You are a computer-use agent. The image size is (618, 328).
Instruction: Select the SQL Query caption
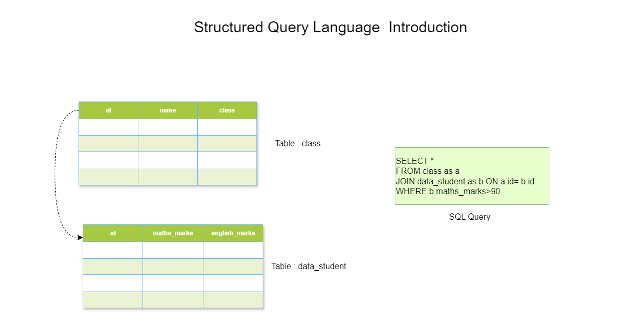pyautogui.click(x=470, y=217)
